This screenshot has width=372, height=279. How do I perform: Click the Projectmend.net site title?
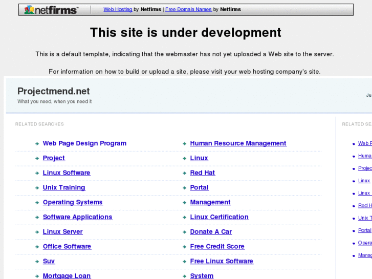point(54,91)
